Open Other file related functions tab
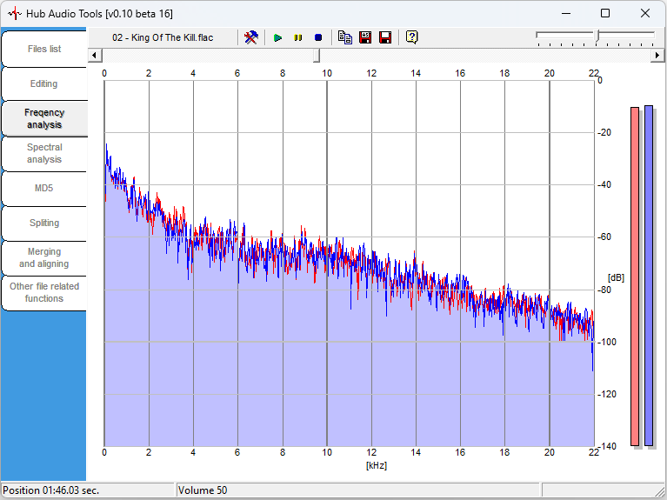Viewport: 667px width, 500px height. click(x=44, y=293)
